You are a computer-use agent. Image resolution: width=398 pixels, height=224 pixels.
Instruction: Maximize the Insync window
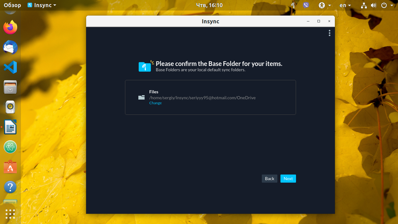[x=319, y=21]
